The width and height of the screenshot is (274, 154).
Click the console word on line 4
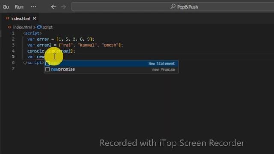coord(36,51)
